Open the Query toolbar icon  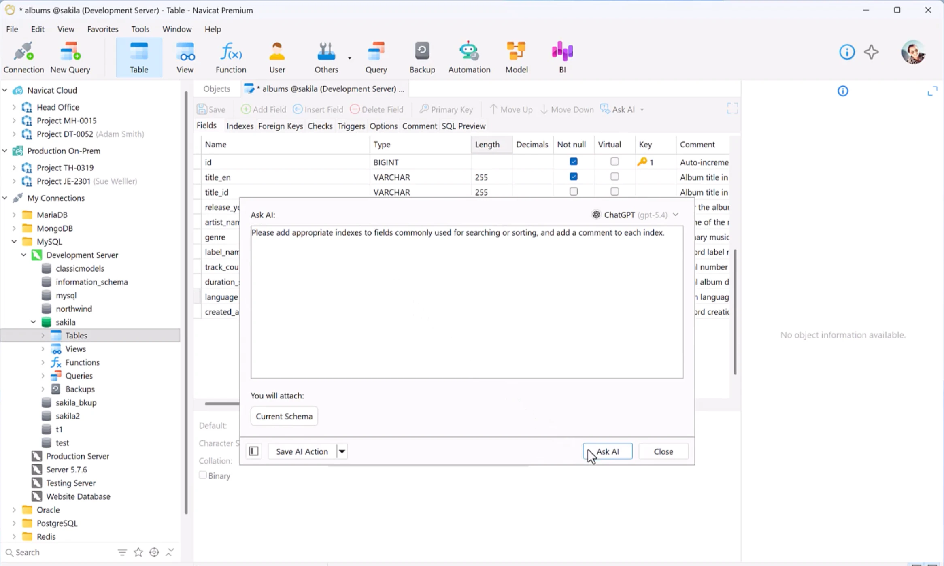376,57
